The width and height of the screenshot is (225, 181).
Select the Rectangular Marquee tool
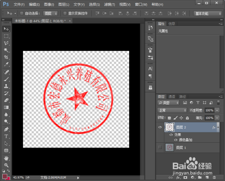tap(6, 36)
